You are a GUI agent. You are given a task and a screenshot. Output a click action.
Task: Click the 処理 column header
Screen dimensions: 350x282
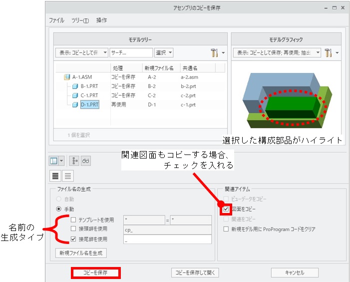(126, 68)
